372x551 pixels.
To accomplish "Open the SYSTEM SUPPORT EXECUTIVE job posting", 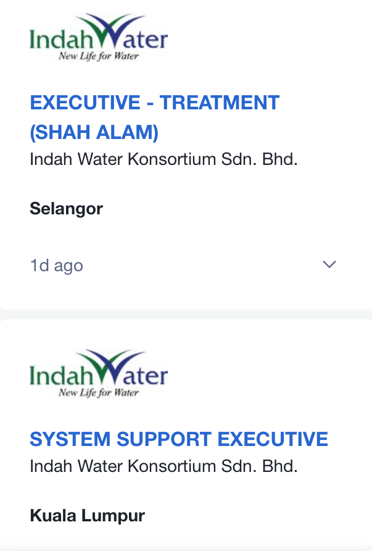I will point(179,439).
